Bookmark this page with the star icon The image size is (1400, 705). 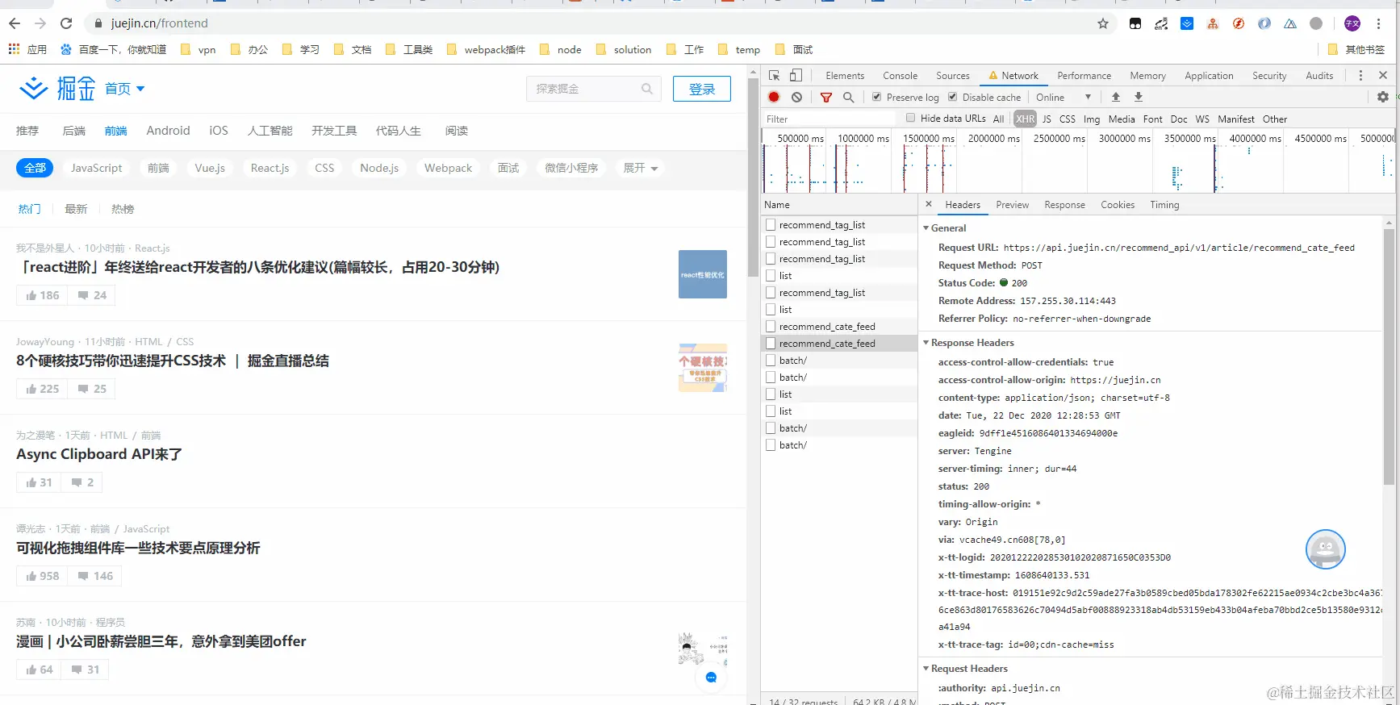(x=1103, y=23)
